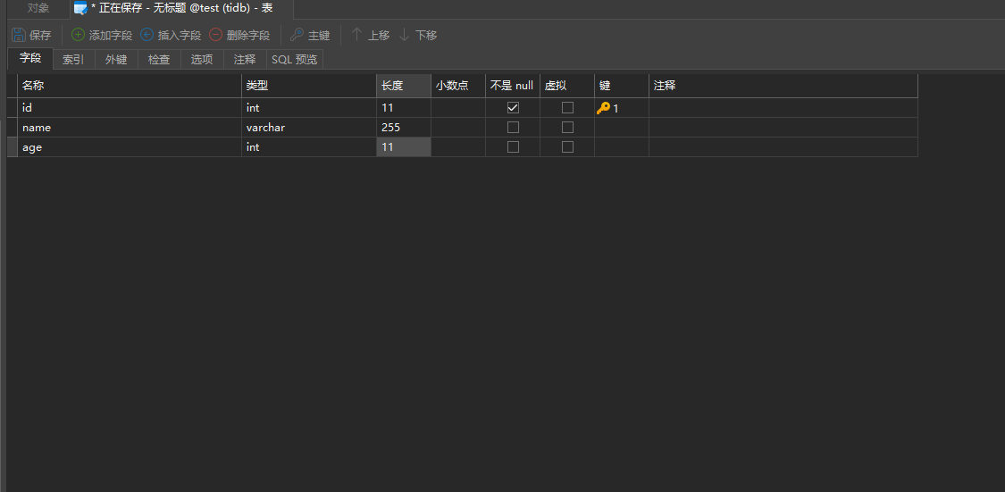Open the SQL Preview (SQL 预览) tab
This screenshot has height=492, width=1005.
click(294, 60)
